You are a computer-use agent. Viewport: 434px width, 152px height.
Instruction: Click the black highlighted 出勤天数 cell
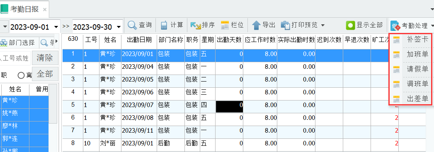[x=229, y=107]
